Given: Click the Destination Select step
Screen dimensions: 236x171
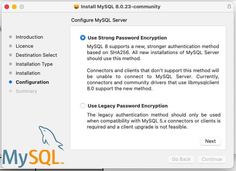Looking at the screenshot, I should 36,55.
